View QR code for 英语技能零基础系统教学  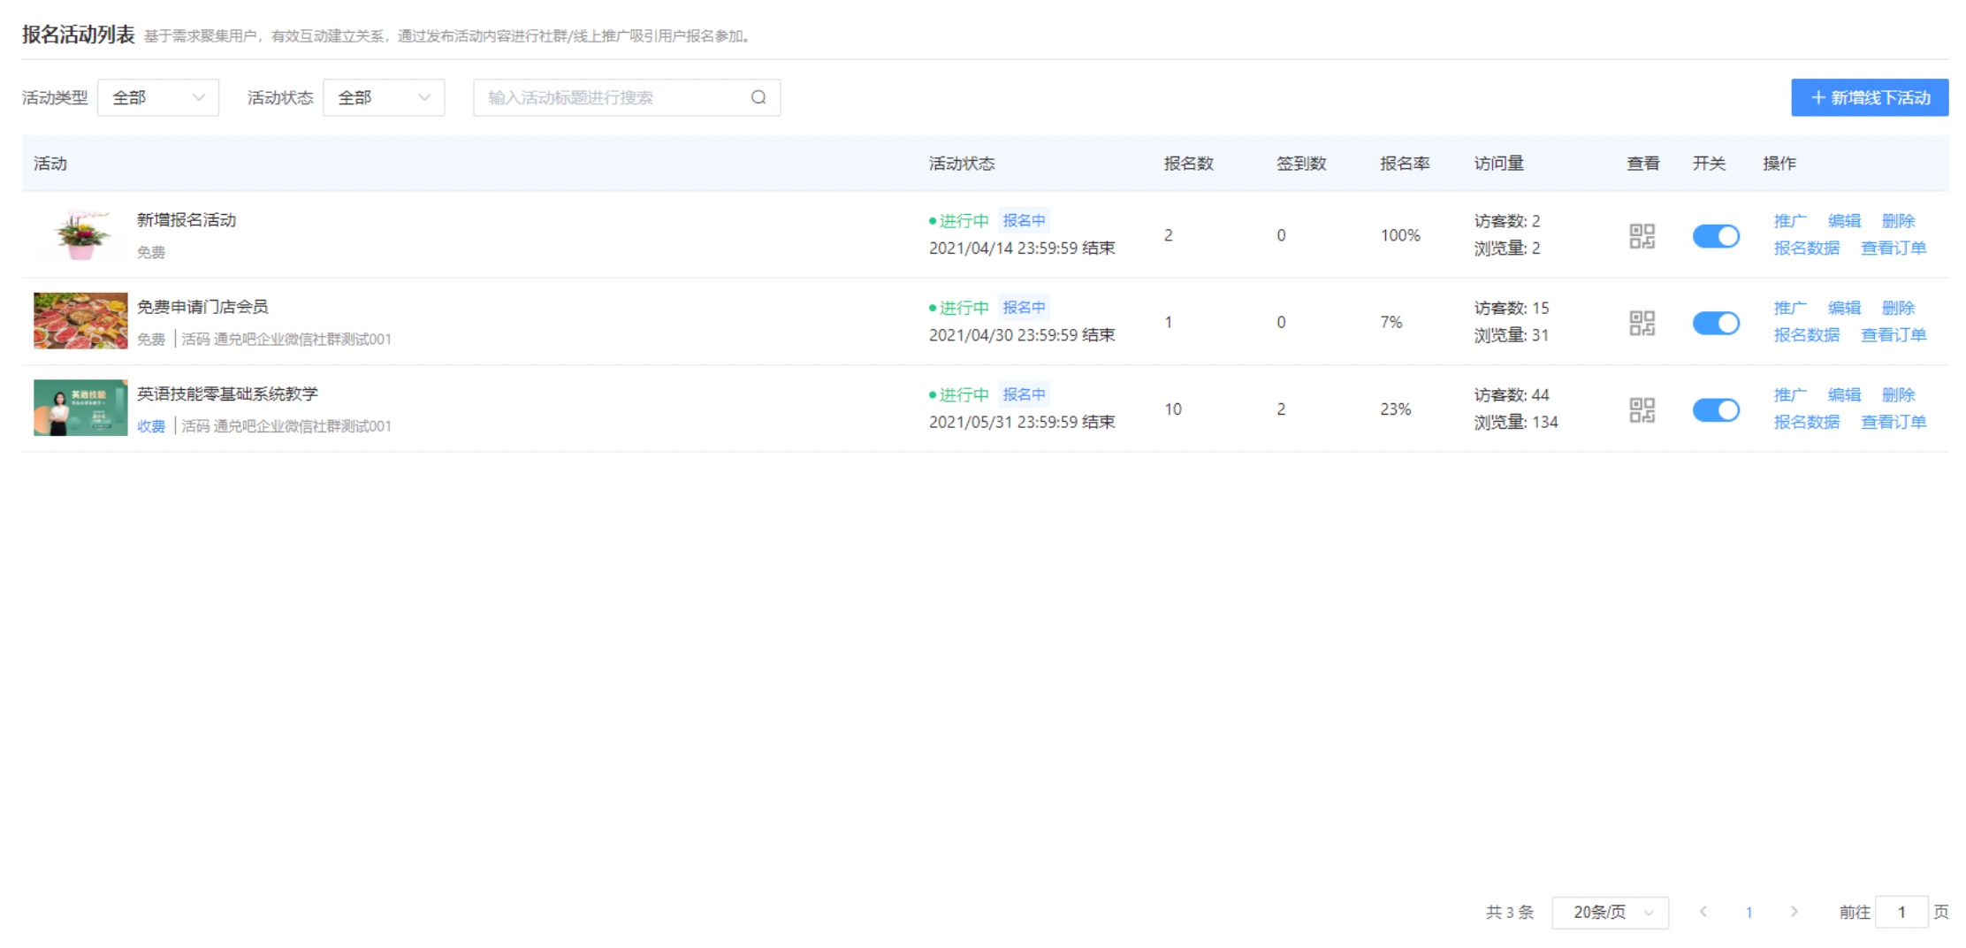1642,409
